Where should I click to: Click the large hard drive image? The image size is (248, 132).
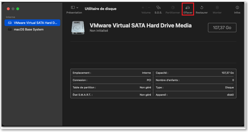click(x=78, y=28)
